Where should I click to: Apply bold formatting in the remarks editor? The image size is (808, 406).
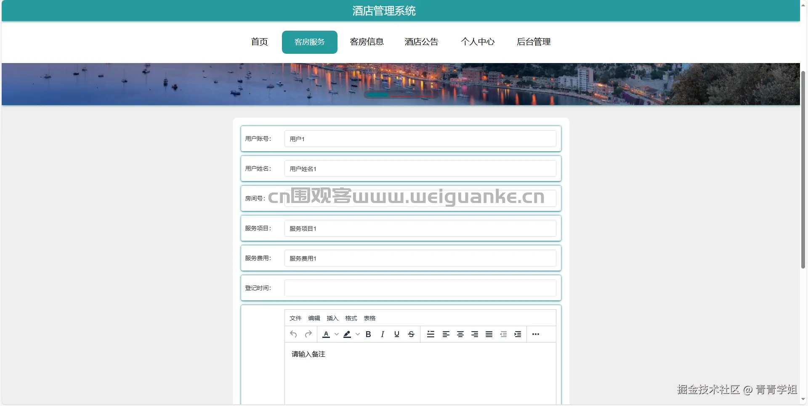(x=368, y=334)
